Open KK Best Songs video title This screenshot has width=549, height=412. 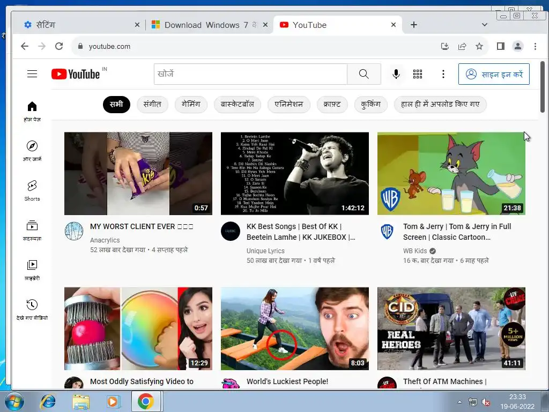301,232
